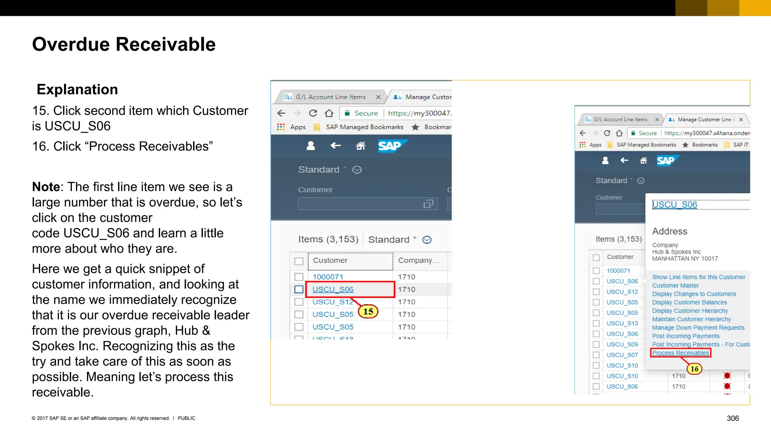Focus Customer input field, step-15 screenshot

point(368,204)
